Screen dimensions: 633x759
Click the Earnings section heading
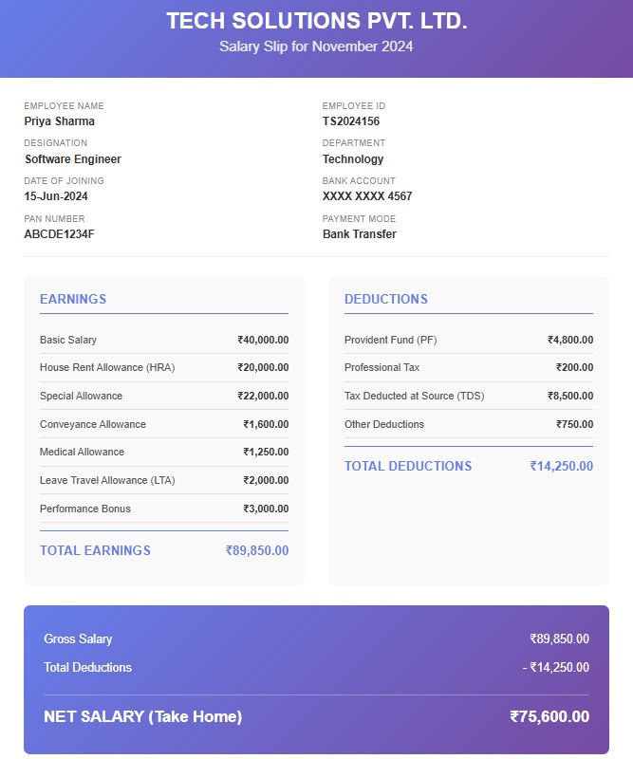point(73,299)
